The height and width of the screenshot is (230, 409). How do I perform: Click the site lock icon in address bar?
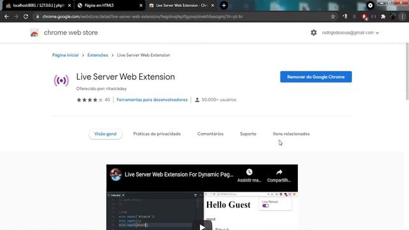pos(38,17)
